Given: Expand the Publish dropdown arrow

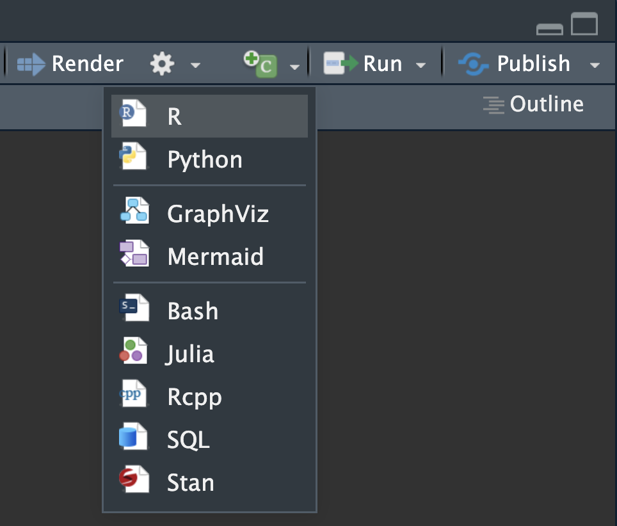Looking at the screenshot, I should pos(595,65).
